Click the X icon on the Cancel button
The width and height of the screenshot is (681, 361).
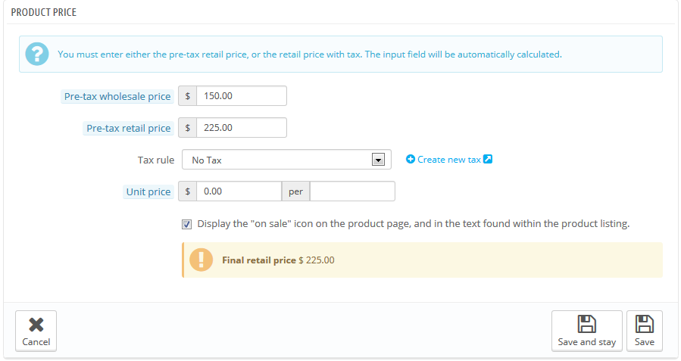pos(36,325)
